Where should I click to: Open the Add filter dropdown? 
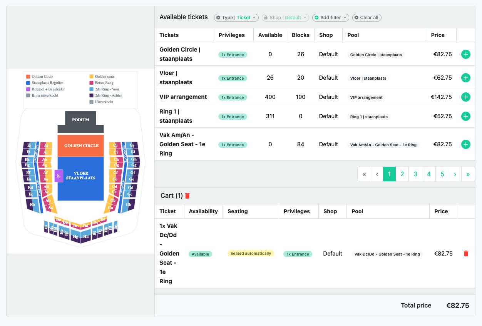click(x=331, y=18)
